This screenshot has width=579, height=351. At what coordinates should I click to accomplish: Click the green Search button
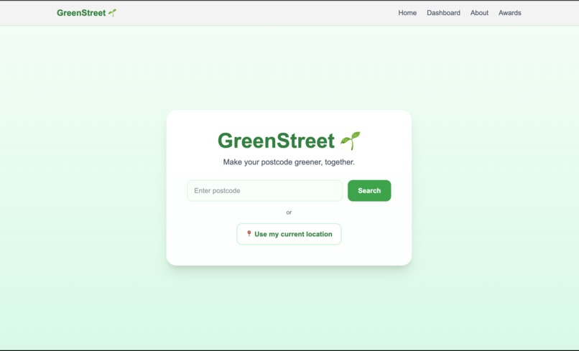369,190
